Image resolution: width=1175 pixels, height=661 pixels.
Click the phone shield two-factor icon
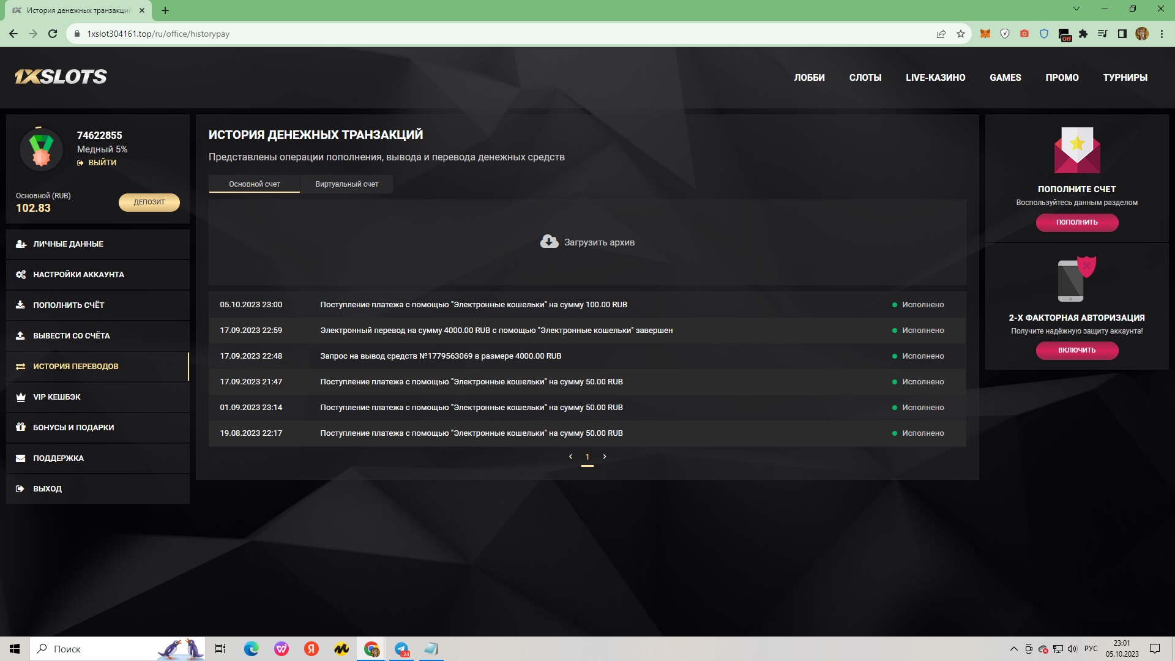[x=1076, y=279]
